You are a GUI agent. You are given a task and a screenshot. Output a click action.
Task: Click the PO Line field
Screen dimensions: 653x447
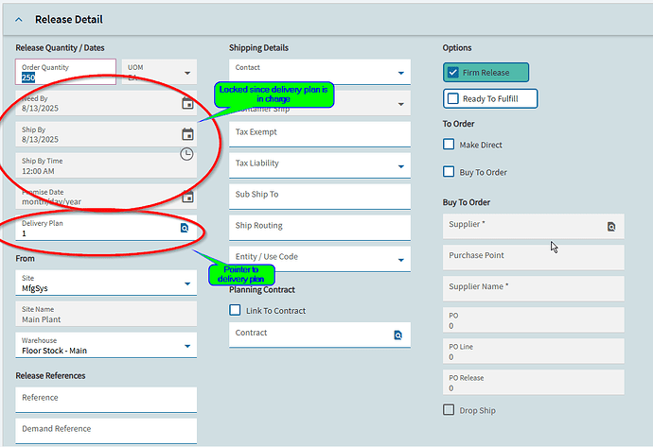point(534,351)
